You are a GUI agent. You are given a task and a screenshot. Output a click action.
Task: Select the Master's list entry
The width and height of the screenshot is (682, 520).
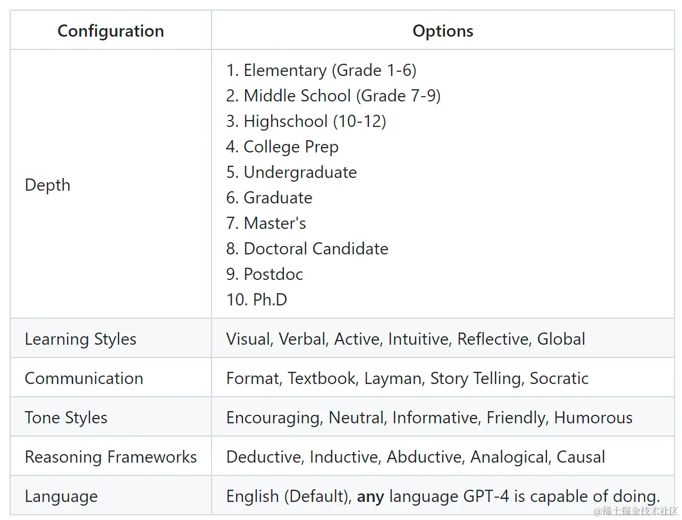click(266, 223)
